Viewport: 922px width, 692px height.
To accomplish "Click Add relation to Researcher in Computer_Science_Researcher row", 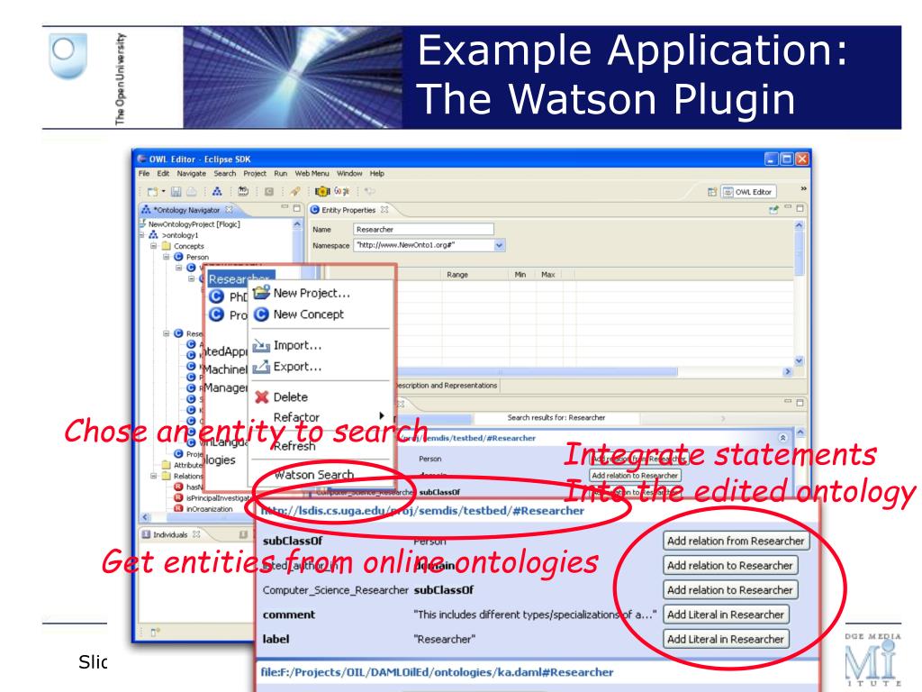I will point(729,590).
